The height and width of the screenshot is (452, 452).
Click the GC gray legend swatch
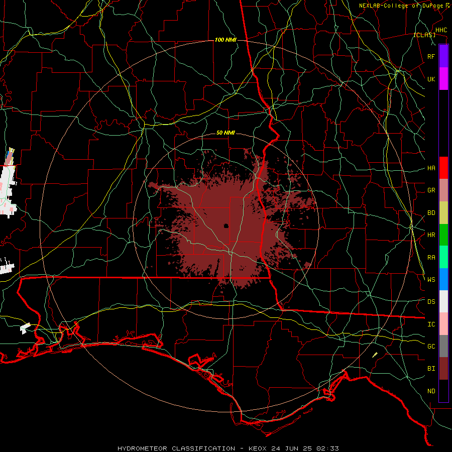click(443, 346)
